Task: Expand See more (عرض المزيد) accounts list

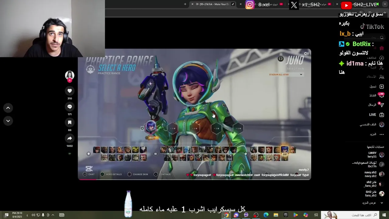Action: pos(373,203)
